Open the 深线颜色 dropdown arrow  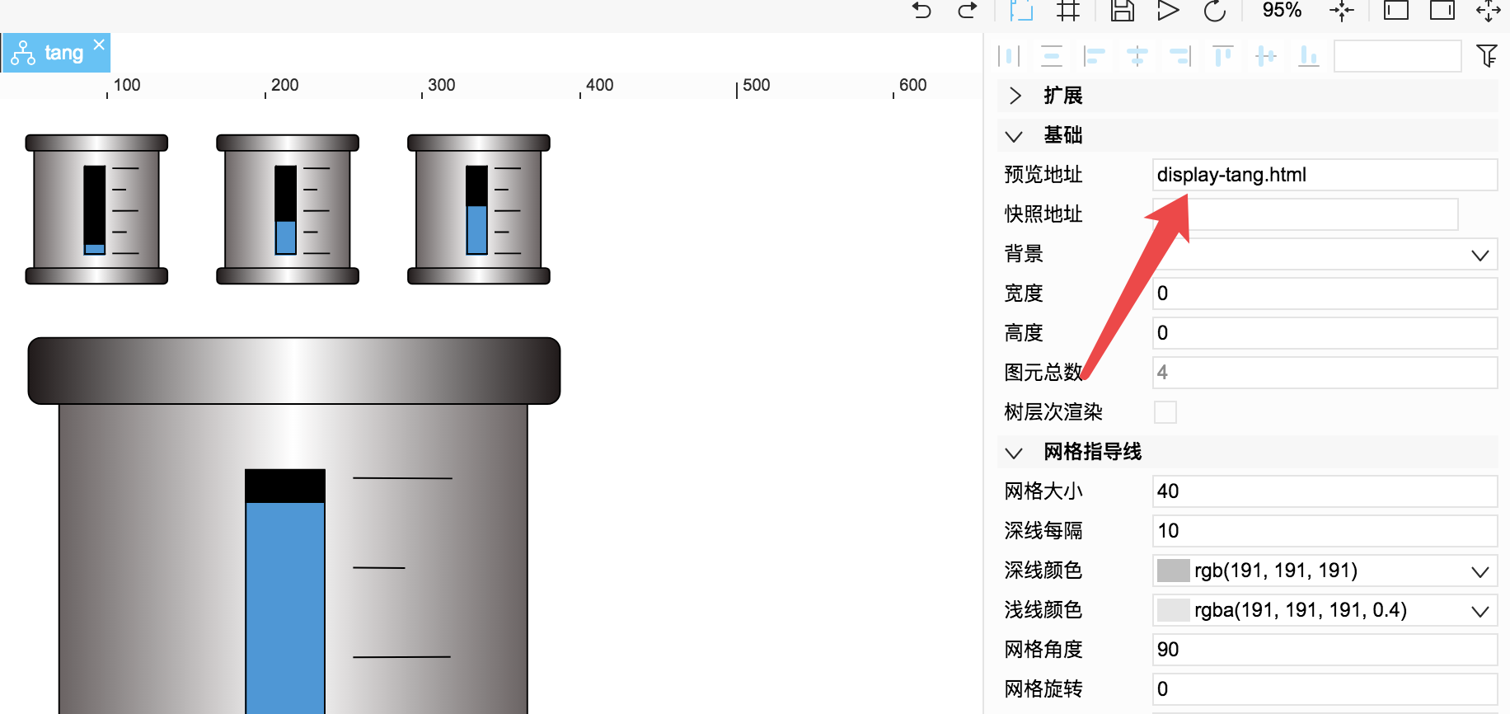[x=1480, y=571]
